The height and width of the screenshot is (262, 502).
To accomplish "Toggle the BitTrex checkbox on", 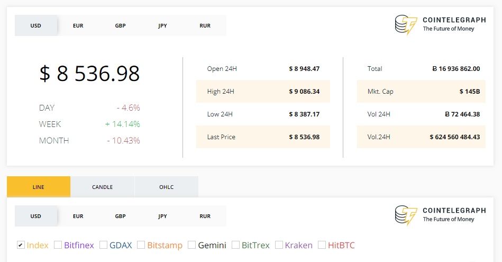I will (x=235, y=245).
